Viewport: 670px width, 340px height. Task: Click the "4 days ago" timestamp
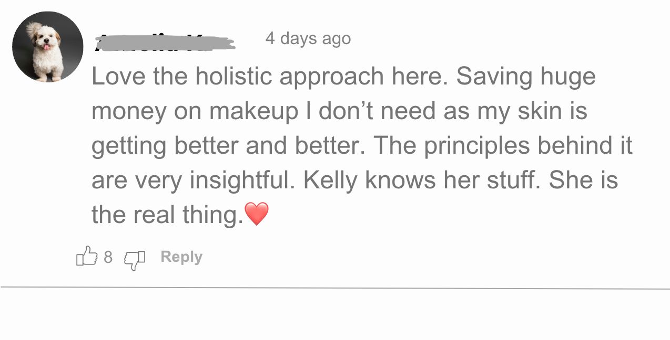(308, 38)
